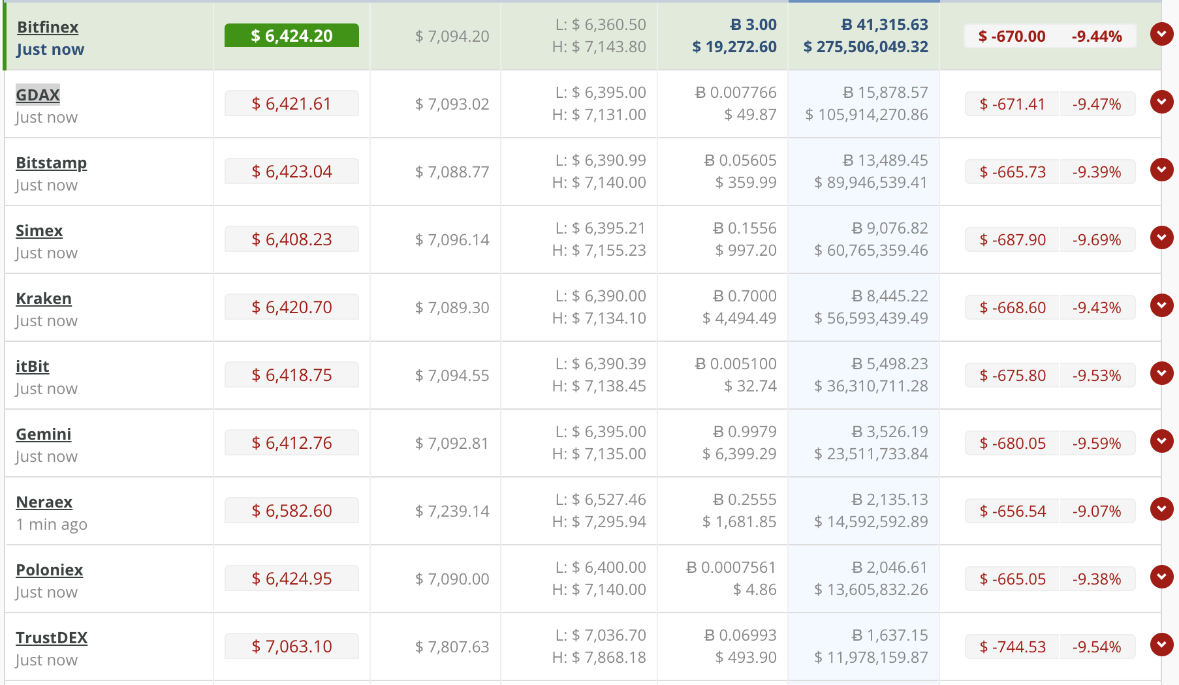Open the Gemini exchange link

click(44, 434)
